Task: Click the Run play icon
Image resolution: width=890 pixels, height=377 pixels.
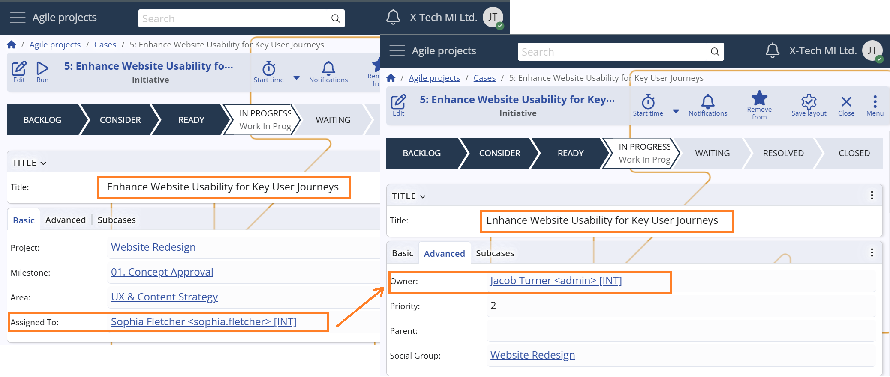Action: 42,69
